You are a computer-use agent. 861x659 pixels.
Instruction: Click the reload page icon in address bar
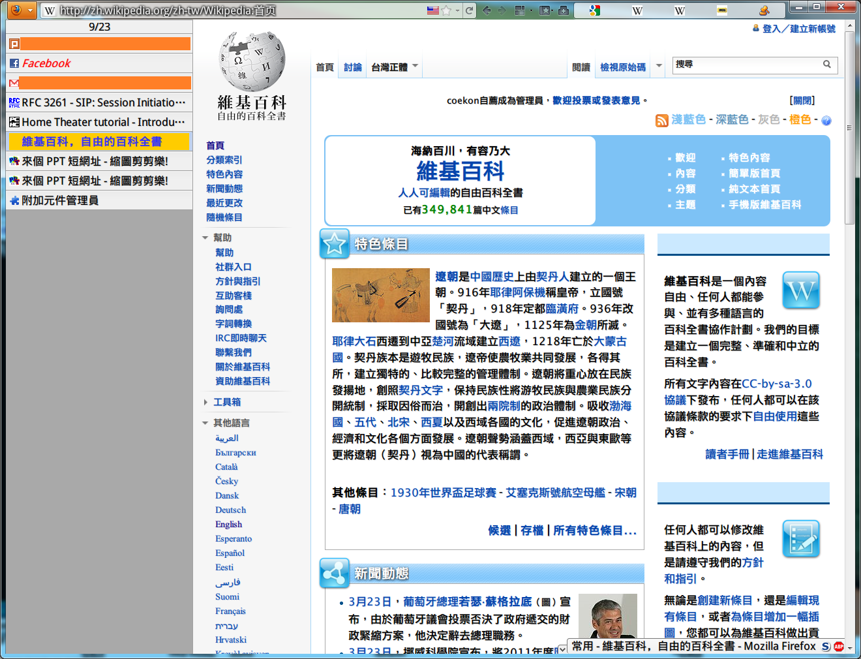tap(469, 10)
